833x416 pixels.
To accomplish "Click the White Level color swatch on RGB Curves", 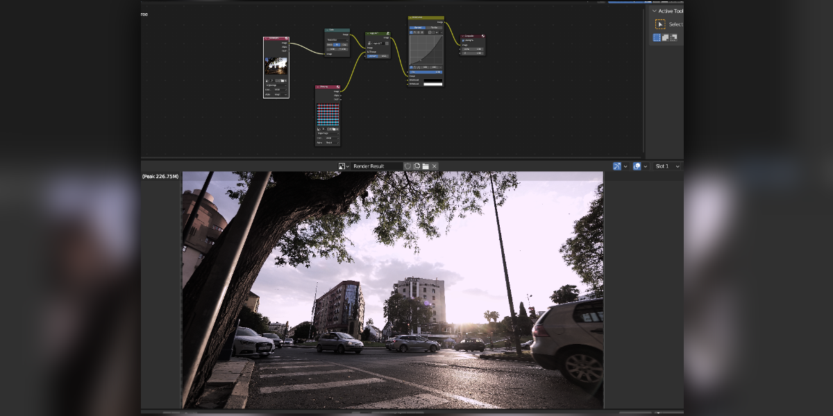I will tap(432, 84).
